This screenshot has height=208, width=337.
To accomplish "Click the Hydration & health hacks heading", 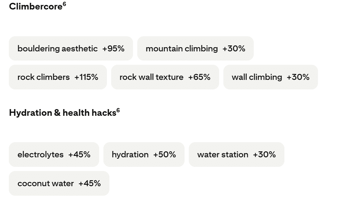I will click(x=63, y=113).
